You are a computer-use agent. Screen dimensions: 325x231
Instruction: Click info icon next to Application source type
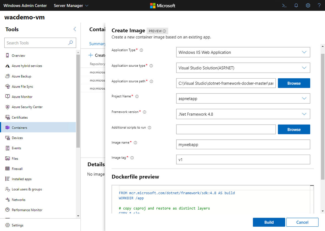(x=151, y=66)
